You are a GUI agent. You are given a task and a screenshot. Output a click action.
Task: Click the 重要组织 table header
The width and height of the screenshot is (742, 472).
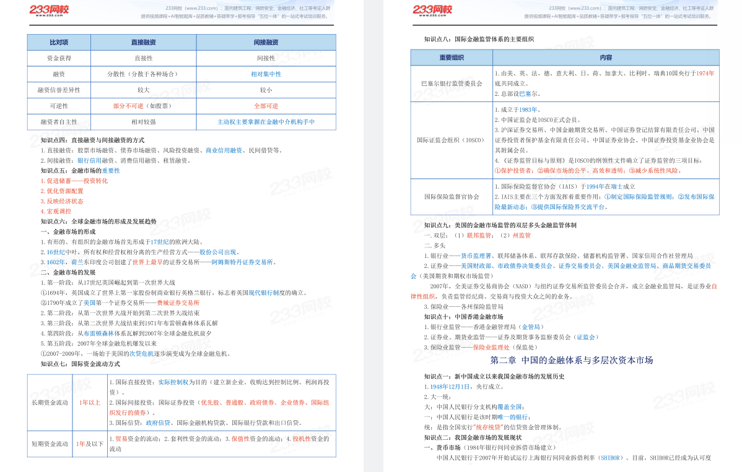point(452,58)
